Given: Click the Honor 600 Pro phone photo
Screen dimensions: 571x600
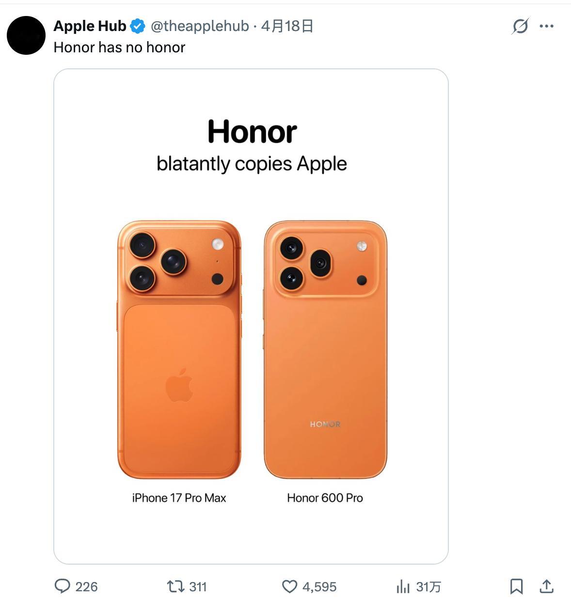Looking at the screenshot, I should tap(325, 349).
